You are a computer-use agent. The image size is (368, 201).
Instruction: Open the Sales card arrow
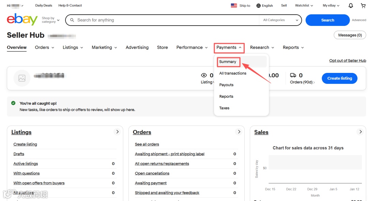pyautogui.click(x=361, y=132)
